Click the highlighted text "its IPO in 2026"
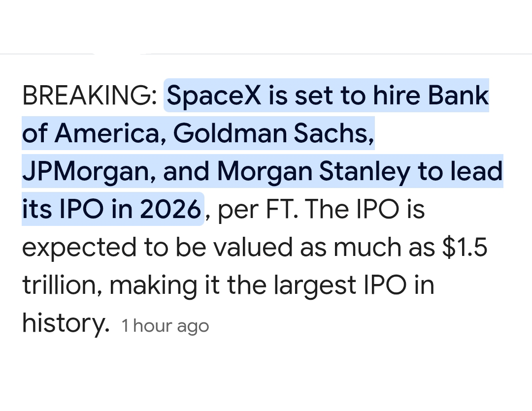Screen dimensions: 532x411 [111, 210]
